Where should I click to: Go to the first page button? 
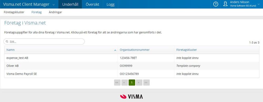[117, 82]
